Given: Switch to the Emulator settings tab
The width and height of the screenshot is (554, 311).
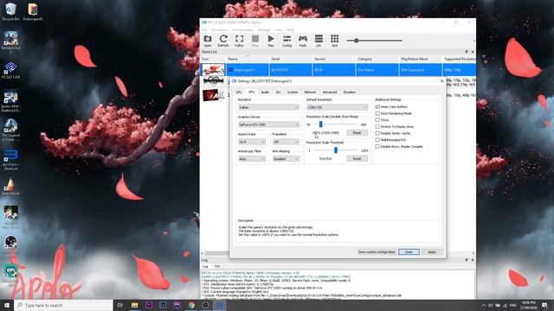Looking at the screenshot, I should [350, 92].
